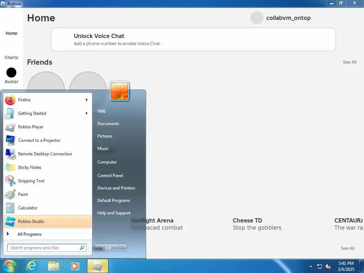This screenshot has height=273, width=364.
Task: Click the user account flower picture
Action: click(119, 91)
